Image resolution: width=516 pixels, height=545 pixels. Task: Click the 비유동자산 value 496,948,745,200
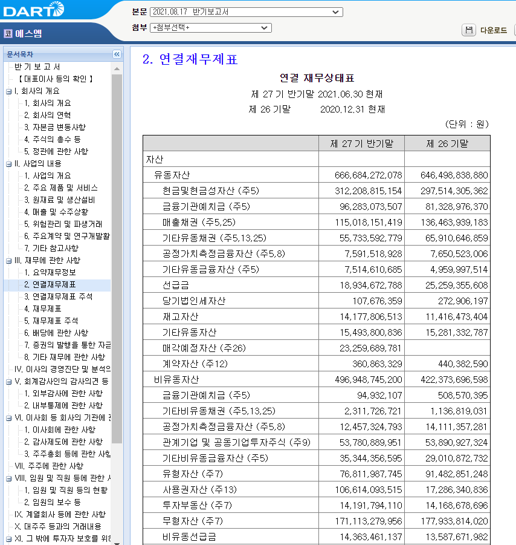pyautogui.click(x=369, y=379)
